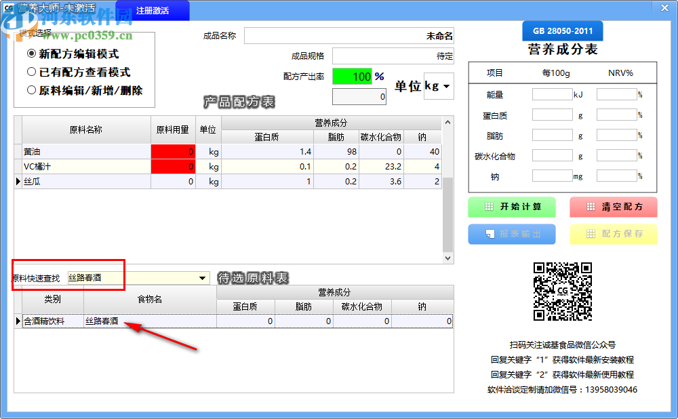Image resolution: width=678 pixels, height=419 pixels.
Task: Click the 蛋白质 header in 产品配方表
Action: [x=266, y=137]
